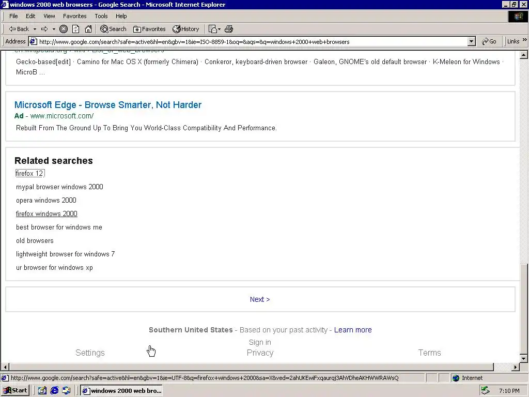Viewport: 529px width, 397px height.
Task: Click the Forward arrow button
Action: tap(44, 29)
